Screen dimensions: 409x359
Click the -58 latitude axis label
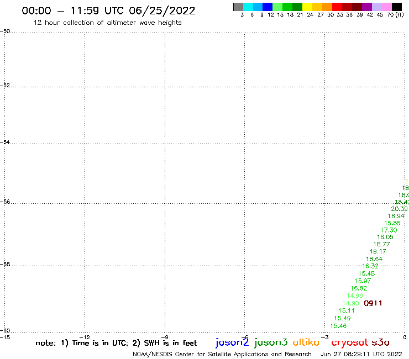(5, 265)
